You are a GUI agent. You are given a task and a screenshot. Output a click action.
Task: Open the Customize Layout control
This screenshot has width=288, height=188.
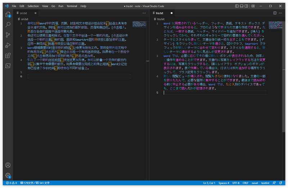click(x=253, y=6)
